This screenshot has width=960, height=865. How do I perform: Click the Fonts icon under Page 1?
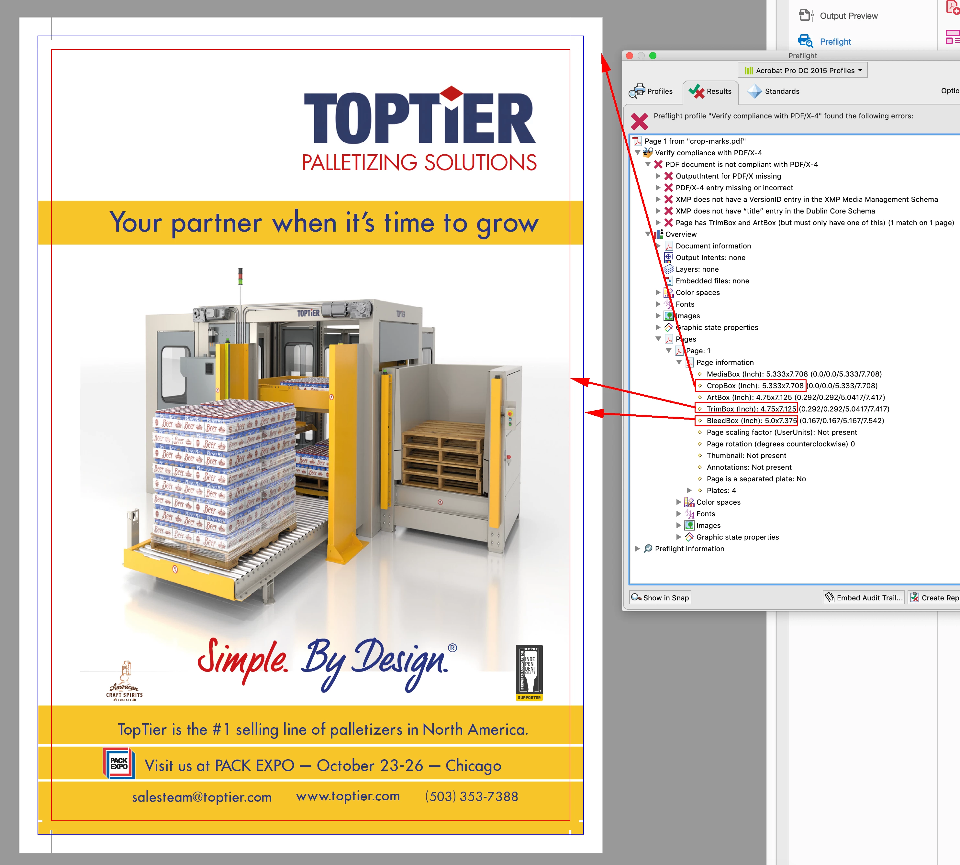689,514
